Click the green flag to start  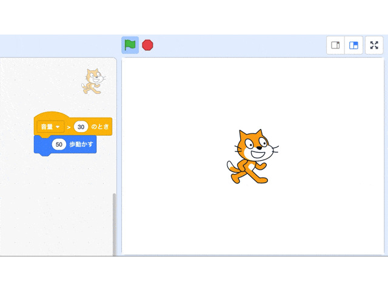pos(130,45)
